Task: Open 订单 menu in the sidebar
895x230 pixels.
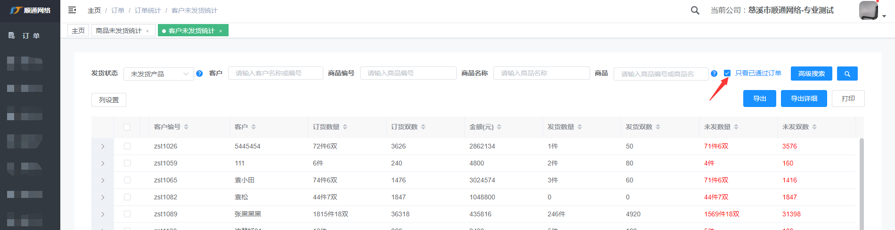Action: [x=31, y=36]
